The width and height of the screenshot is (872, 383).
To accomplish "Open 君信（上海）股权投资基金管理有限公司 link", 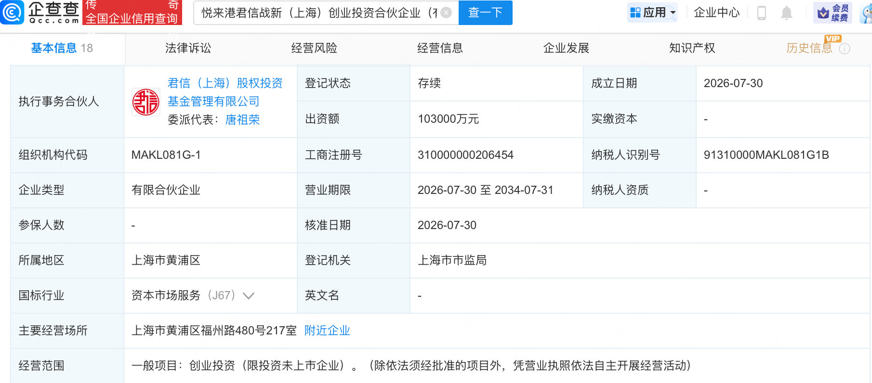I will coord(225,92).
